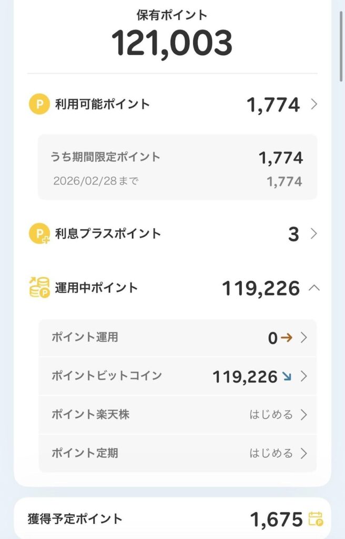Open 利用可能ポイント details via its chevron
The height and width of the screenshot is (539, 345).
pos(314,104)
